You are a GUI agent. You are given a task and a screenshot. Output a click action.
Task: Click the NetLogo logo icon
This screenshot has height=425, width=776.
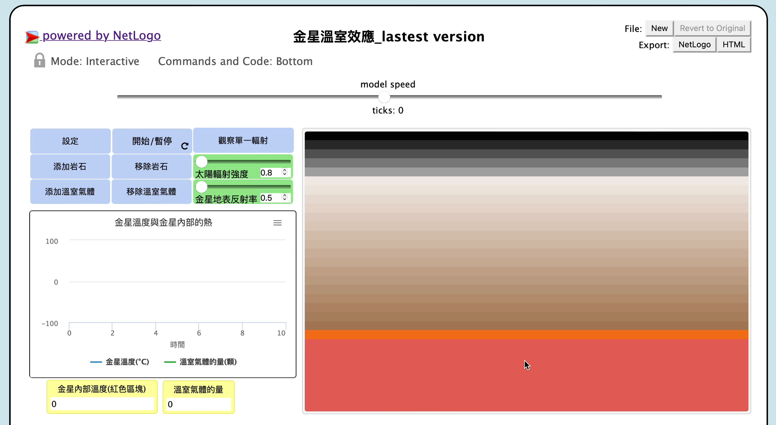pos(32,37)
